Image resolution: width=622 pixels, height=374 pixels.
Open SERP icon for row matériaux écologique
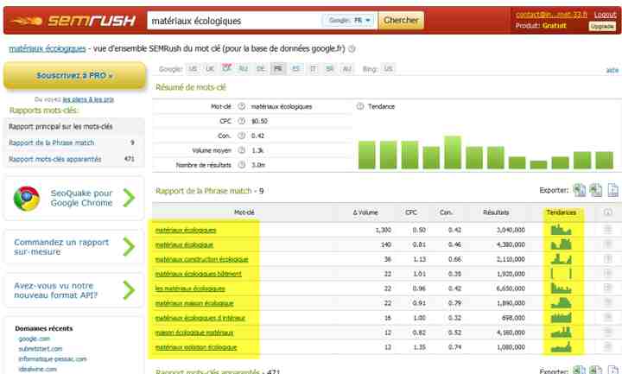click(607, 244)
